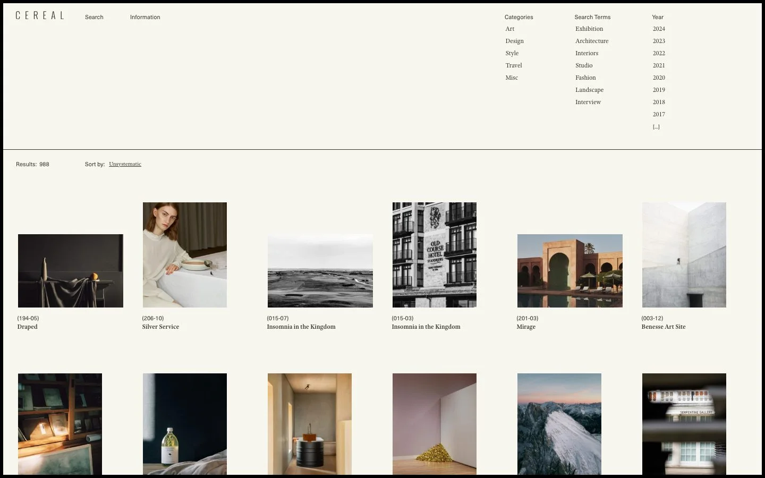This screenshot has height=478, width=765.
Task: Expand more years with the [...] link
Action: click(x=656, y=127)
